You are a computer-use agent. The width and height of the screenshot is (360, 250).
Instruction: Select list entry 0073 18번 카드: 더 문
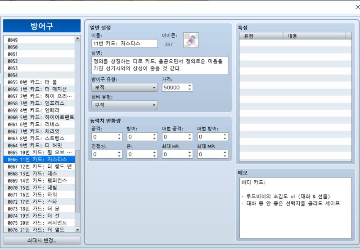(39, 209)
